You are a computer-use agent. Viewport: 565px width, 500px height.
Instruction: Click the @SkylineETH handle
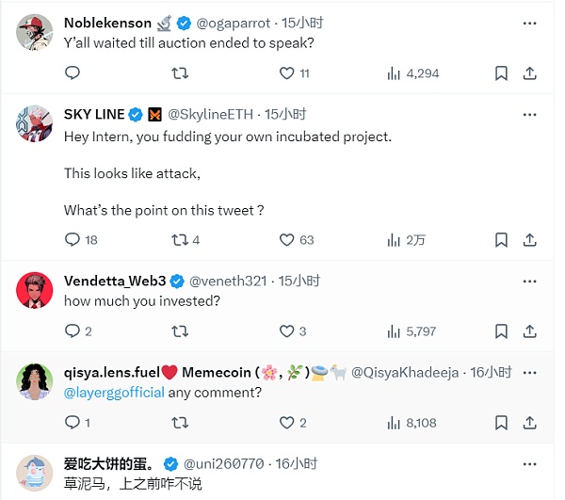214,114
